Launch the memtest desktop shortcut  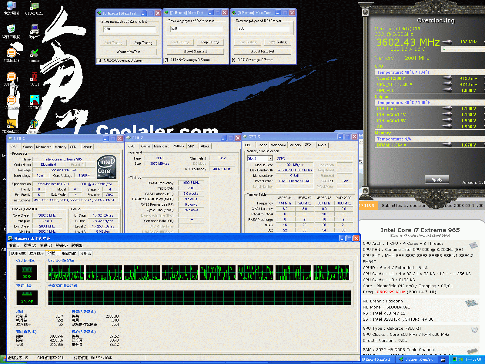pos(34,55)
